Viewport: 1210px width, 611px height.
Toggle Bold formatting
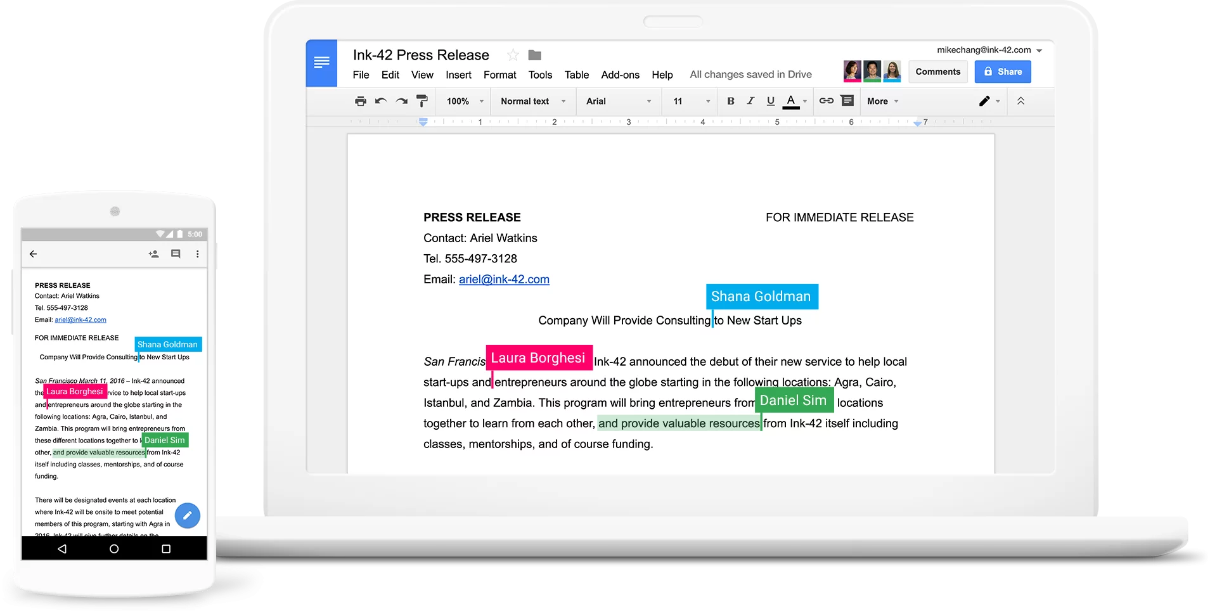(731, 101)
